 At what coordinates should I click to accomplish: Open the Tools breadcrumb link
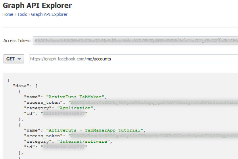click(x=22, y=14)
